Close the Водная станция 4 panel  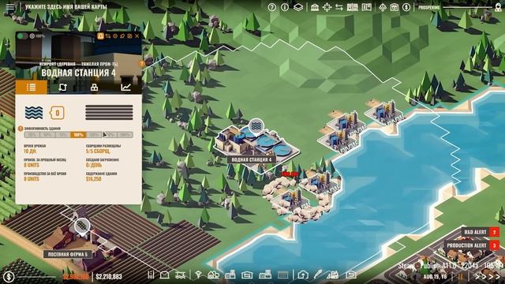click(x=137, y=36)
